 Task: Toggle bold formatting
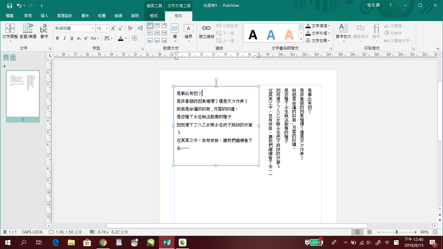pos(57,38)
